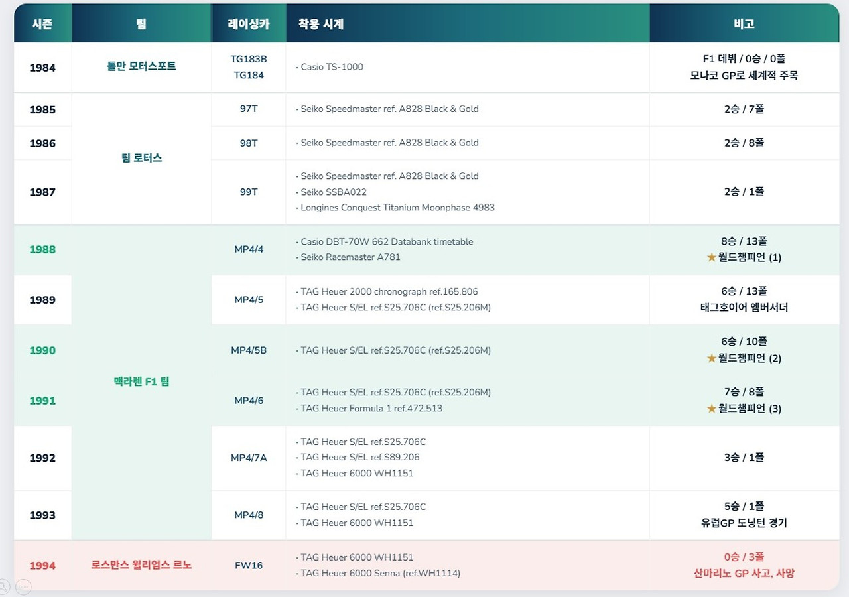Click the 1984 season cell

point(42,68)
